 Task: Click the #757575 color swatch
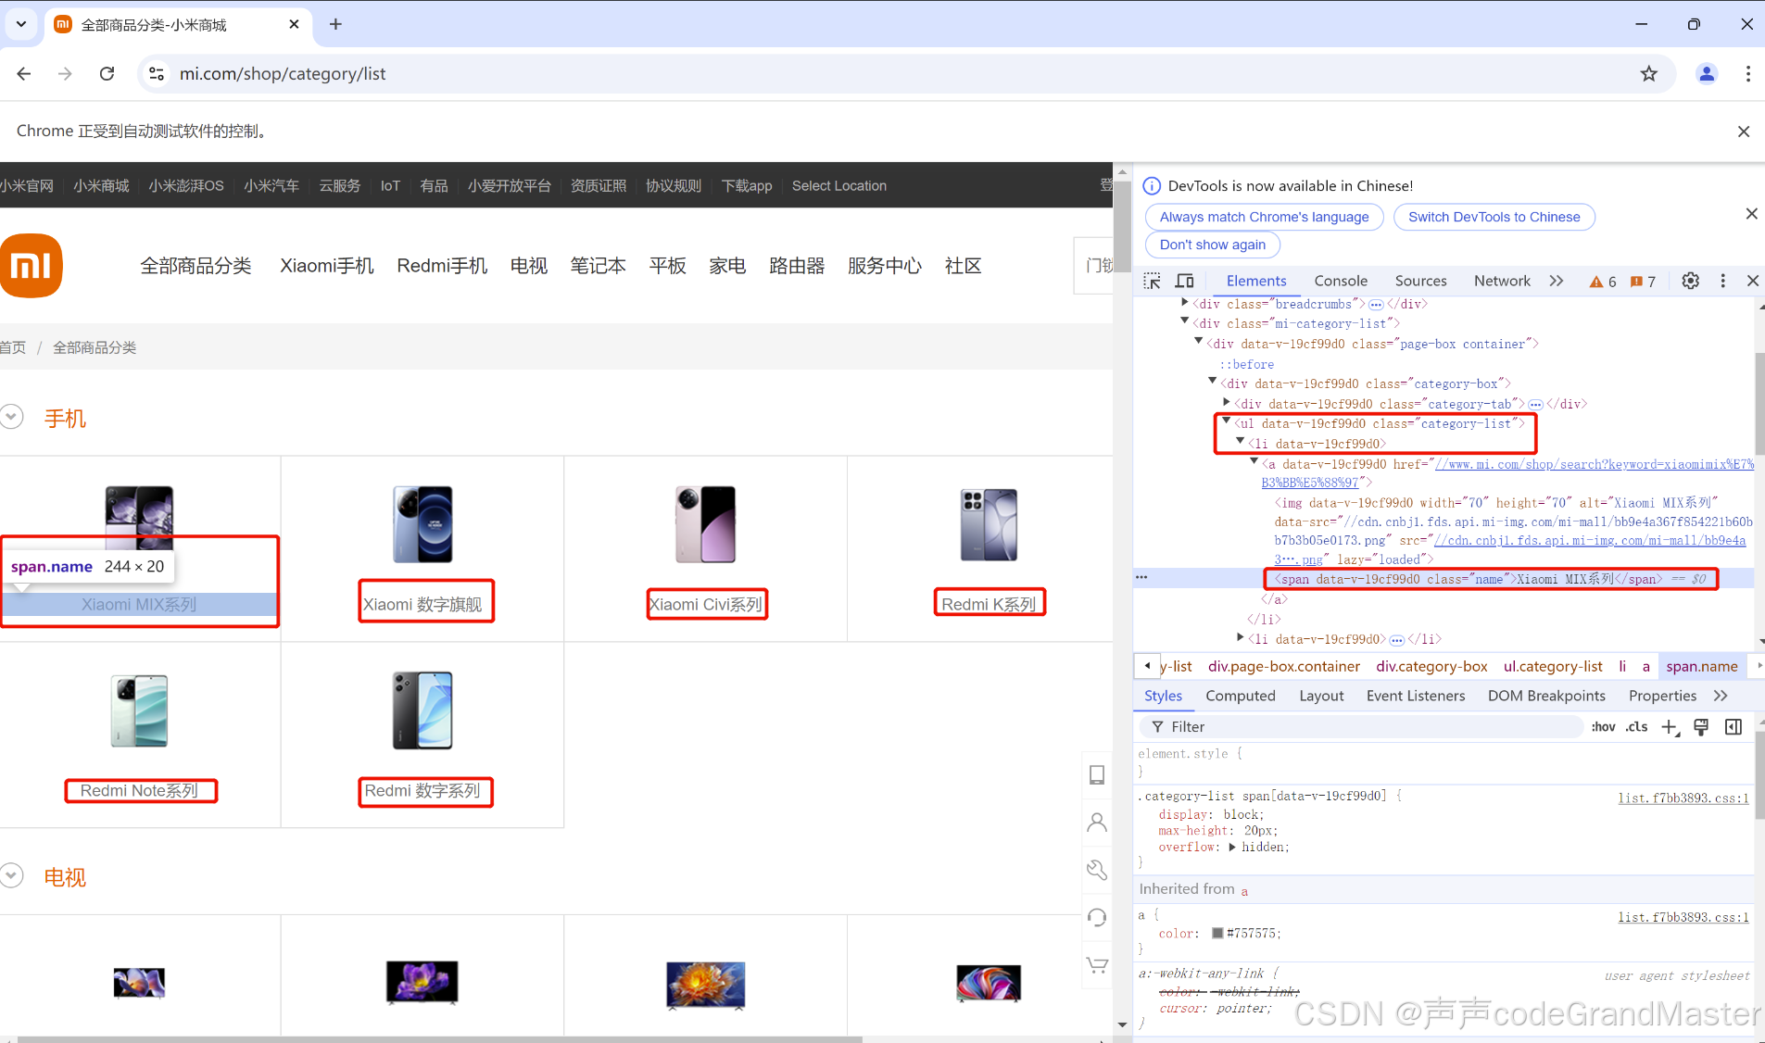[1217, 933]
